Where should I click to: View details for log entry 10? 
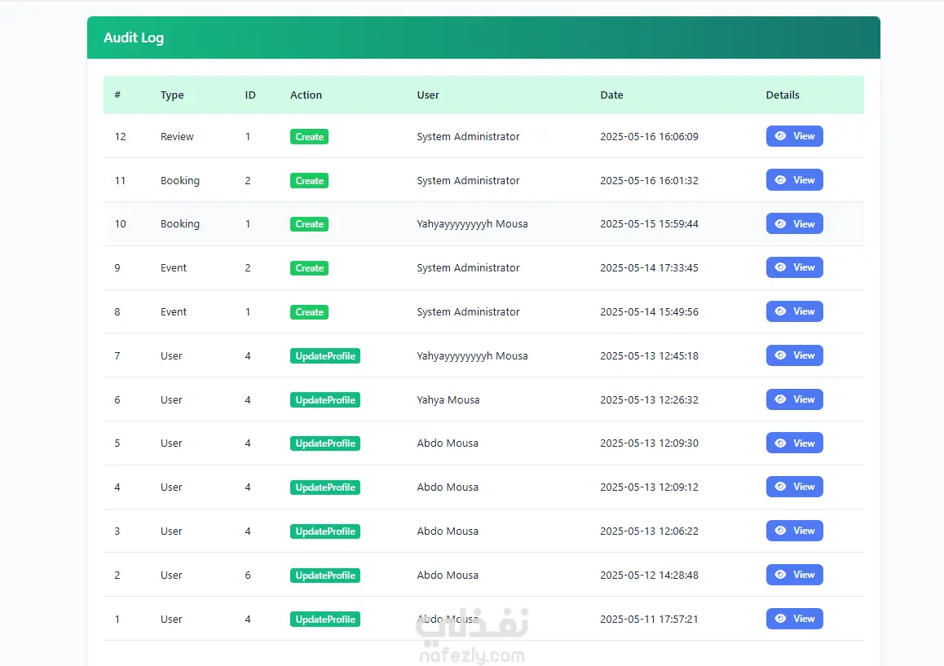[x=794, y=224]
